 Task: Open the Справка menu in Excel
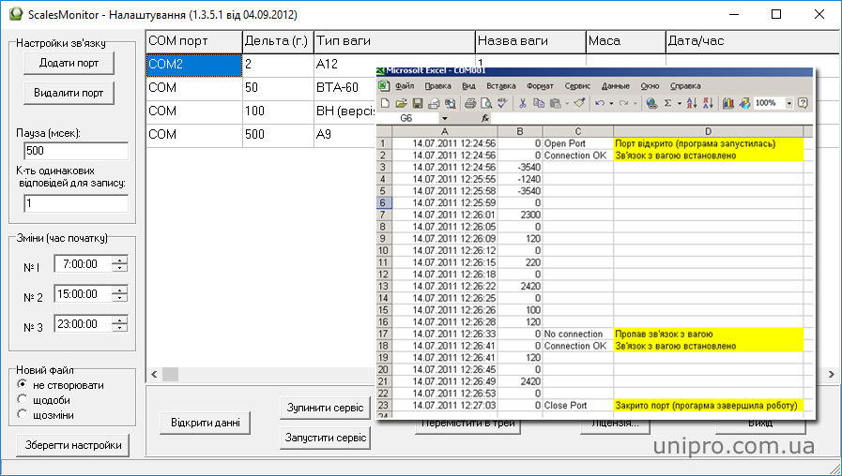pyautogui.click(x=685, y=86)
